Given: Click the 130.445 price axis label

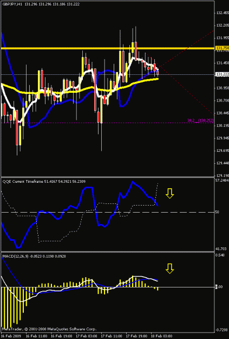Looking at the screenshot, I should 223,113.
